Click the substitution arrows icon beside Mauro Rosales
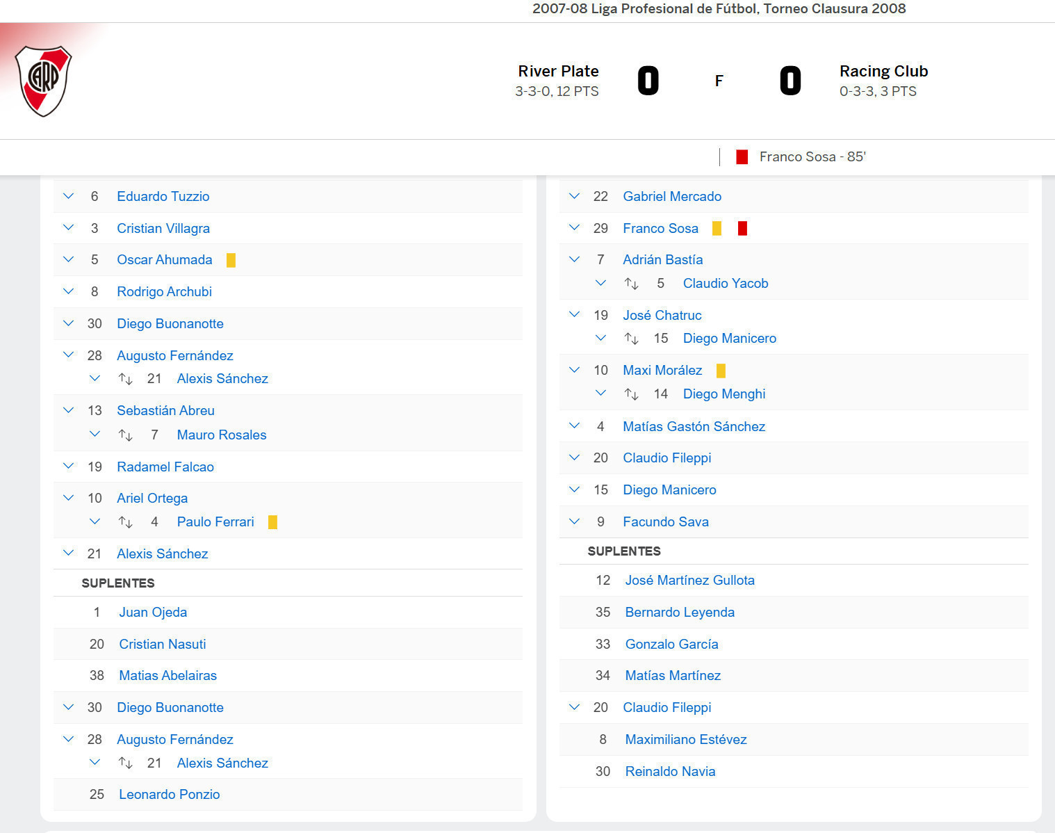This screenshot has width=1055, height=833. click(125, 435)
